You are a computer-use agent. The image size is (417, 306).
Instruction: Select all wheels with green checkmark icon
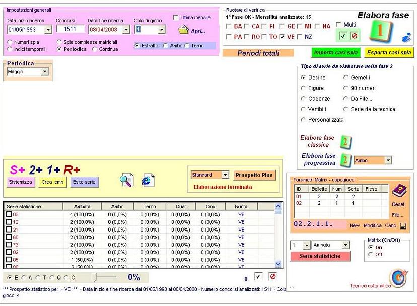pyautogui.click(x=343, y=36)
